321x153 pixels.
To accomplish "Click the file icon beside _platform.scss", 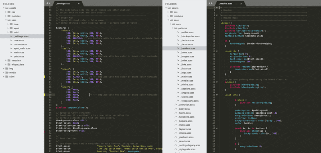I will (176, 137).
